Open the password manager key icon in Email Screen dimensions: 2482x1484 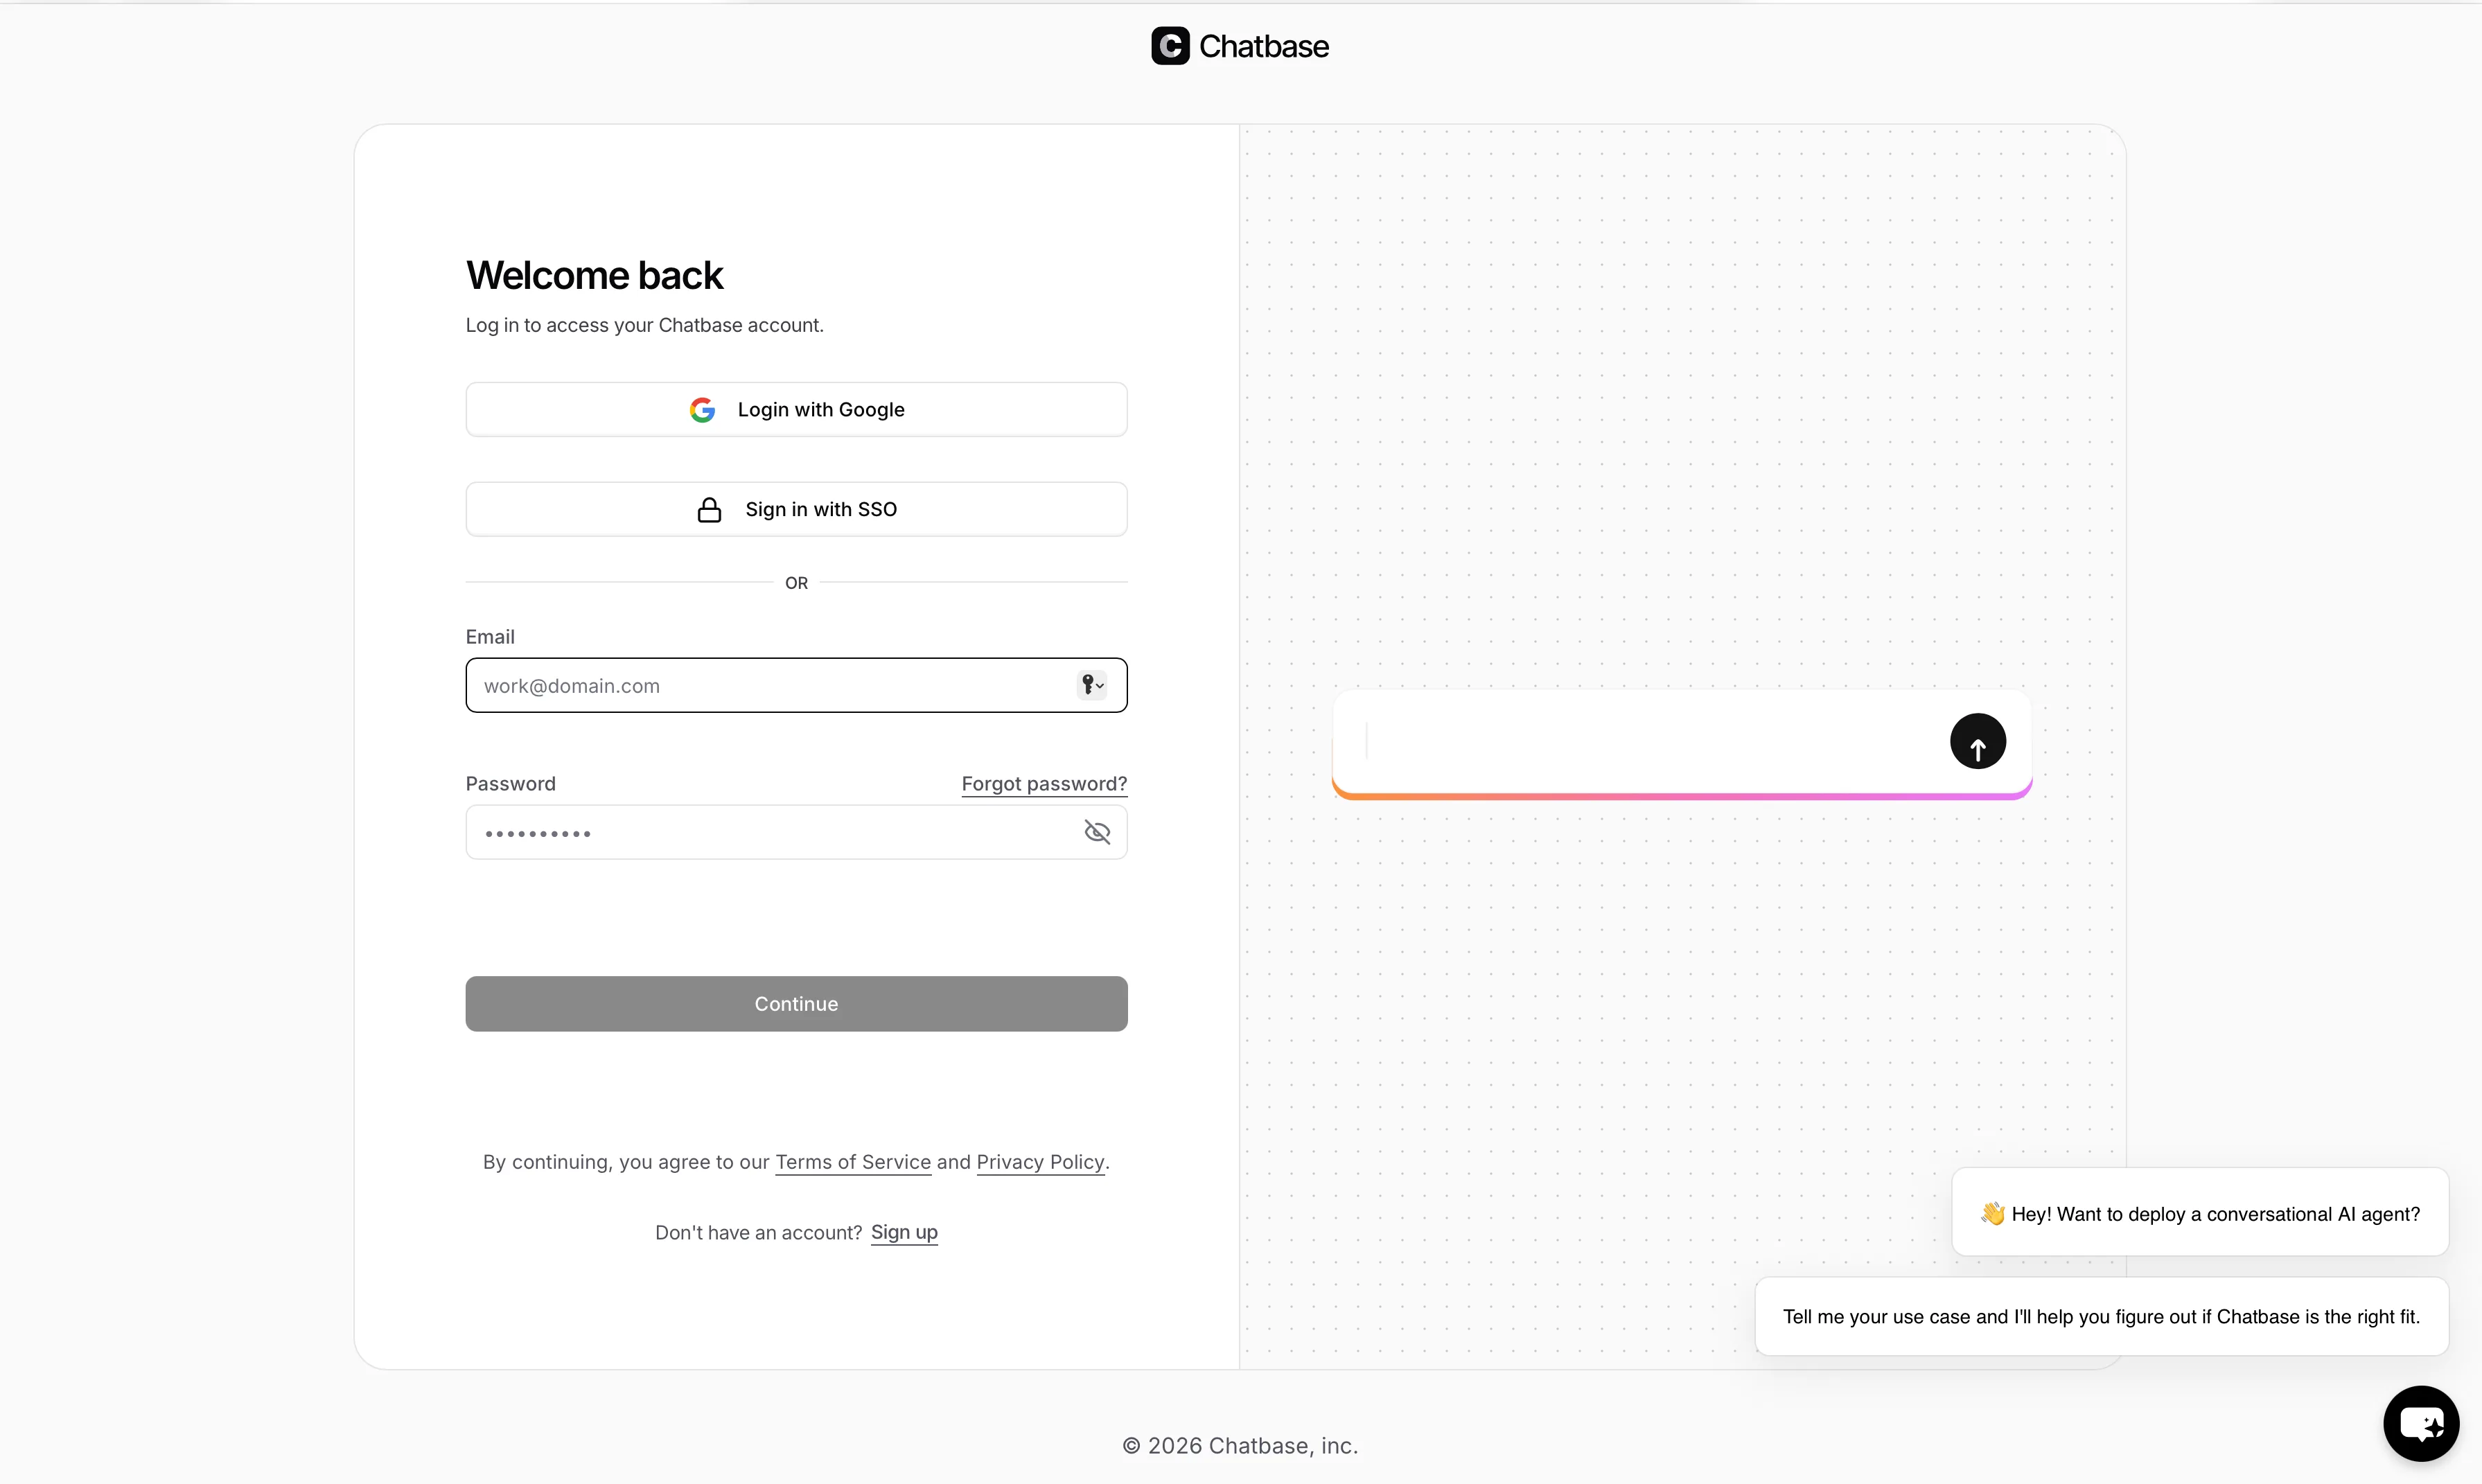[x=1092, y=685]
